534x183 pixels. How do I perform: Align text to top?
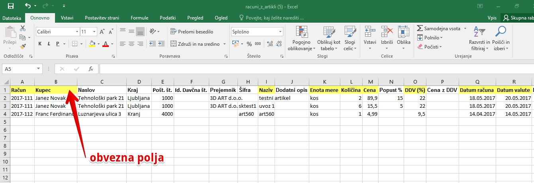(122, 31)
